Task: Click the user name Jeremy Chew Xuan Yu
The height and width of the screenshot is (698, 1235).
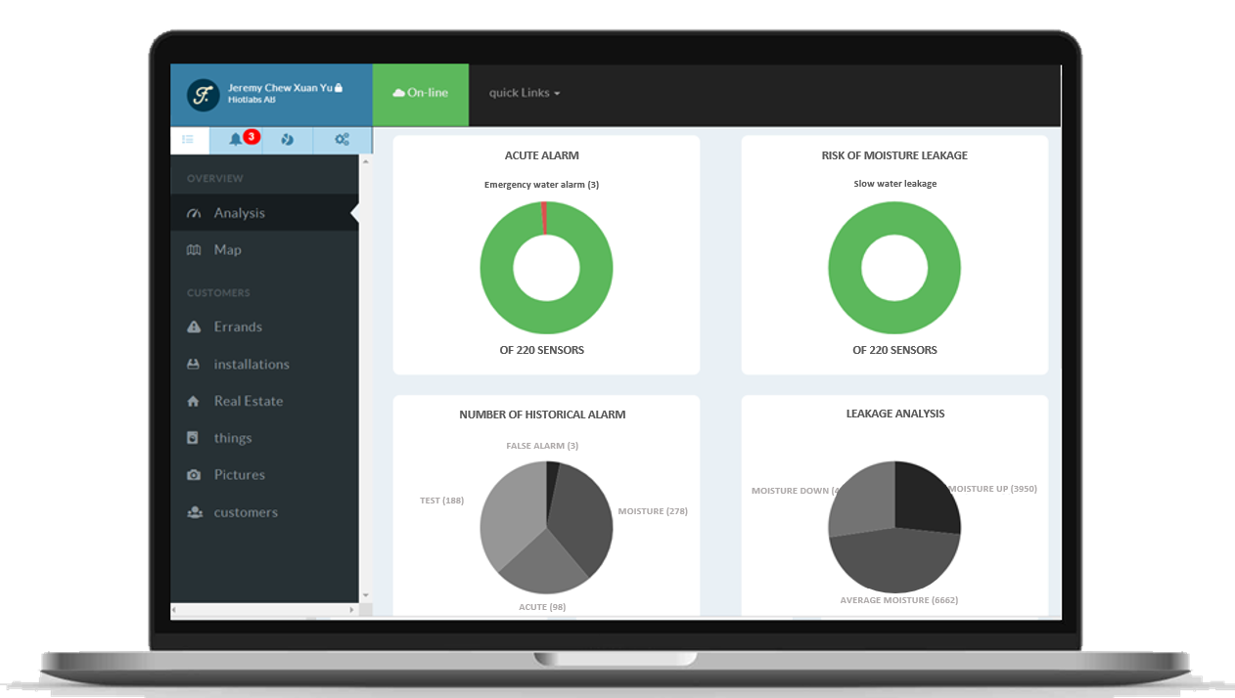Action: pyautogui.click(x=280, y=88)
